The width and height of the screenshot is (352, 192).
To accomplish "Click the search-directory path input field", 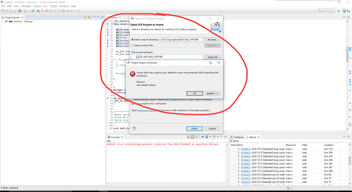I will [182, 39].
